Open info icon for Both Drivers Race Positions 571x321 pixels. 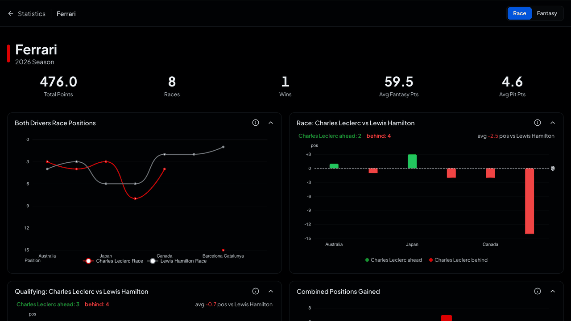[256, 123]
